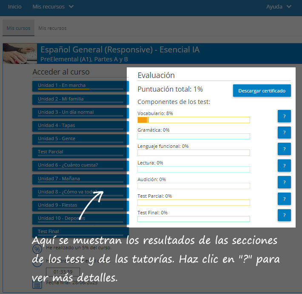
Task: Show details for the Lectura score
Action: tap(284, 166)
